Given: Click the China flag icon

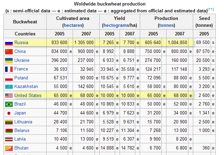Looking at the screenshot, I should click(x=9, y=52).
